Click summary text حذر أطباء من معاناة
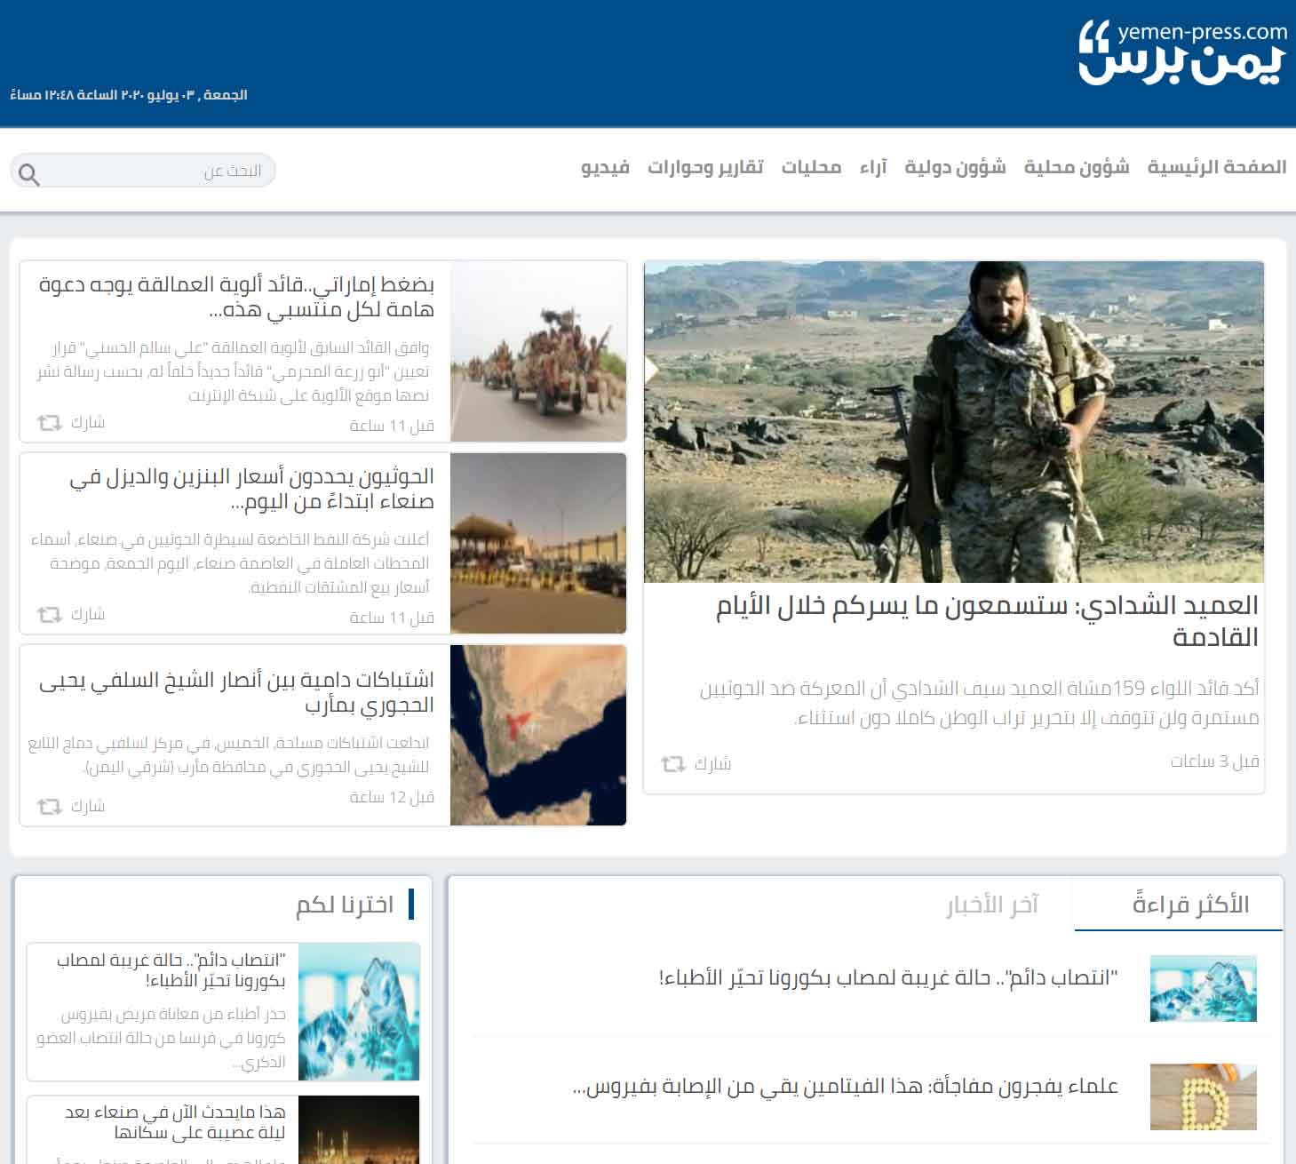Viewport: 1296px width, 1164px height. pos(161,1038)
